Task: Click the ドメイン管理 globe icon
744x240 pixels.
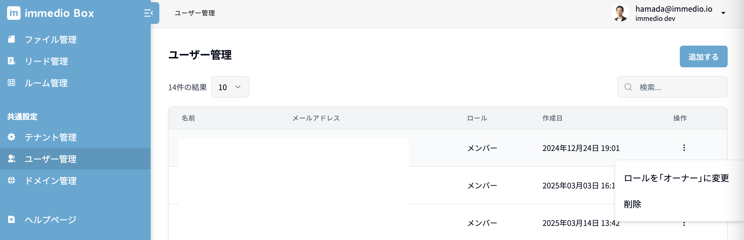Action: [x=11, y=180]
